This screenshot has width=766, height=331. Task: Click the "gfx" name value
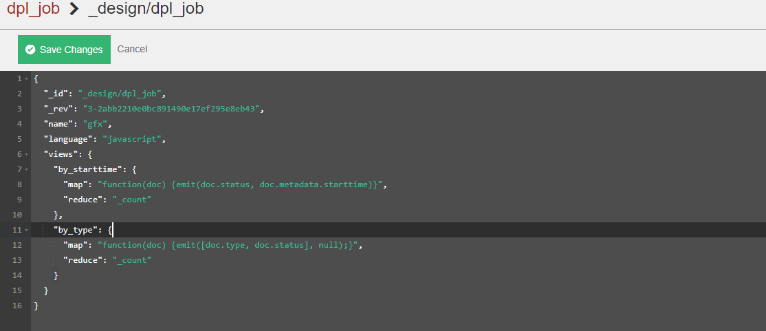96,124
